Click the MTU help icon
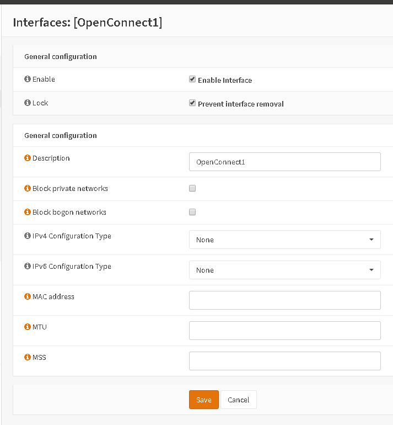 coord(28,327)
